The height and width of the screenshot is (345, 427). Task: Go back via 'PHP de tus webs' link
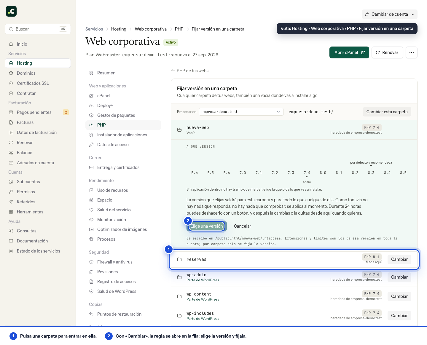click(x=190, y=71)
